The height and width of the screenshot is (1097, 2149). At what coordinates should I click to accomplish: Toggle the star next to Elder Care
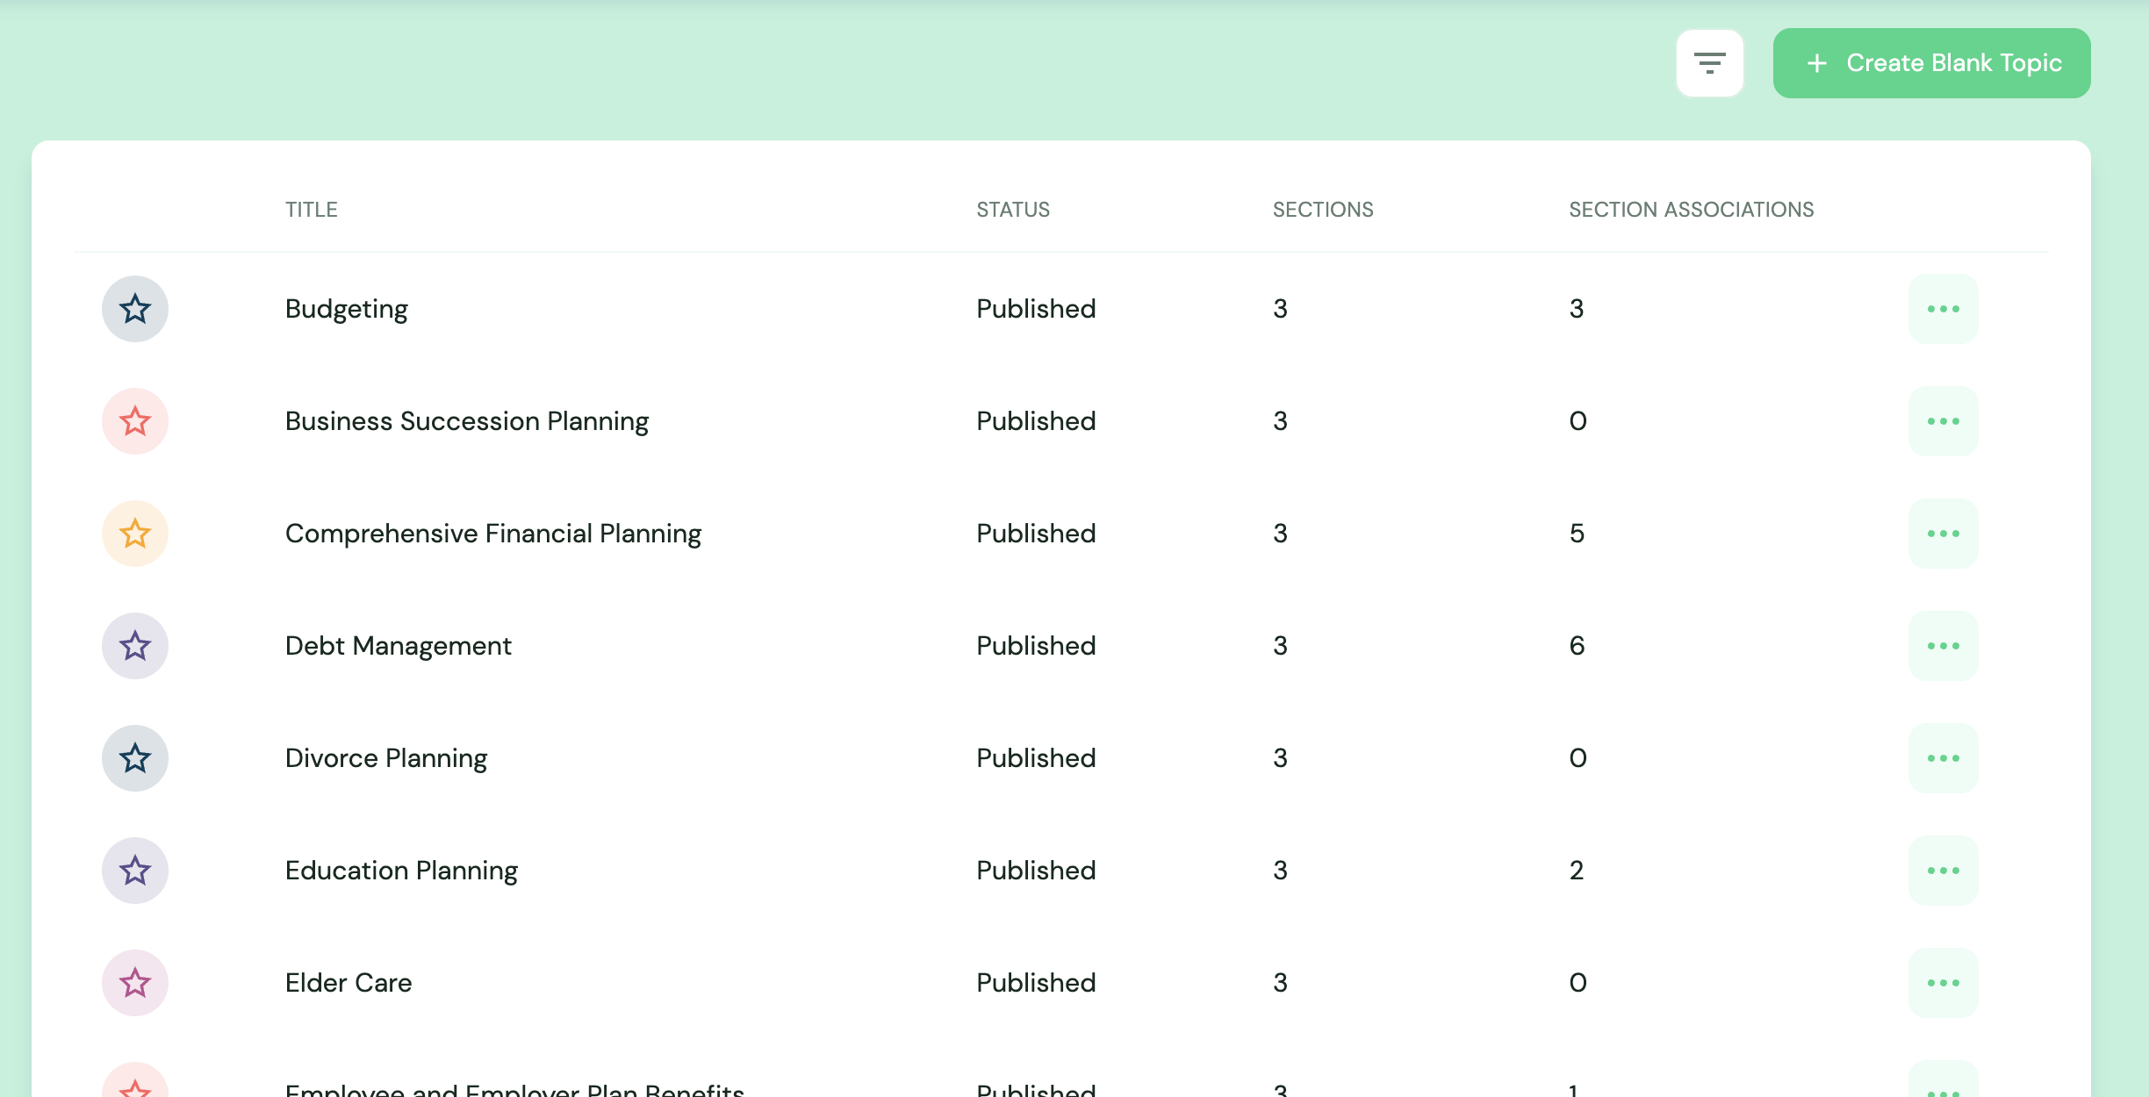point(135,982)
